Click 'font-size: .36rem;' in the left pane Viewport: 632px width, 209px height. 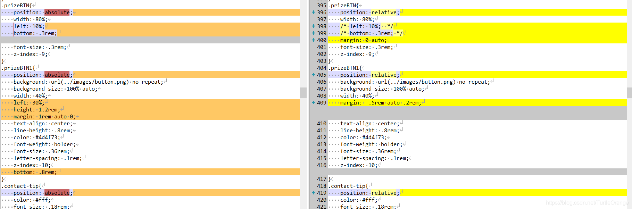click(41, 151)
